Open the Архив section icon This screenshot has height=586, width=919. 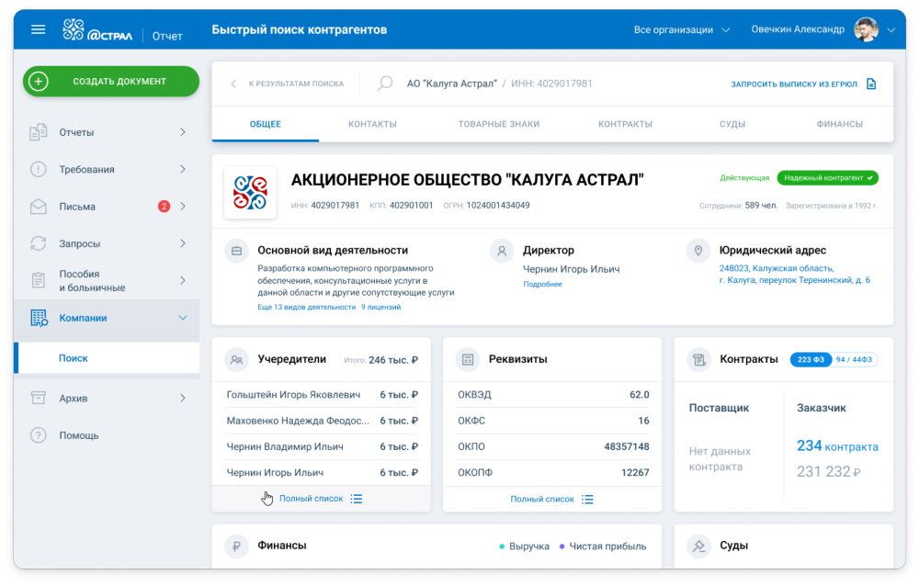38,398
